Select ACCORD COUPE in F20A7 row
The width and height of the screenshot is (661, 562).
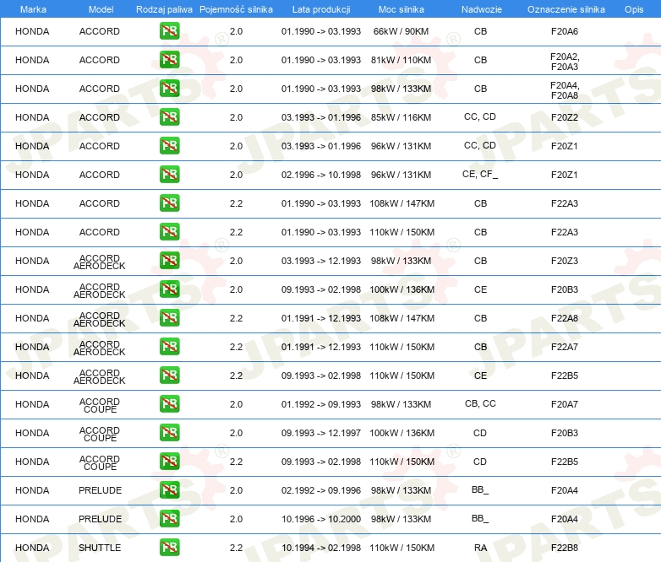click(x=100, y=405)
